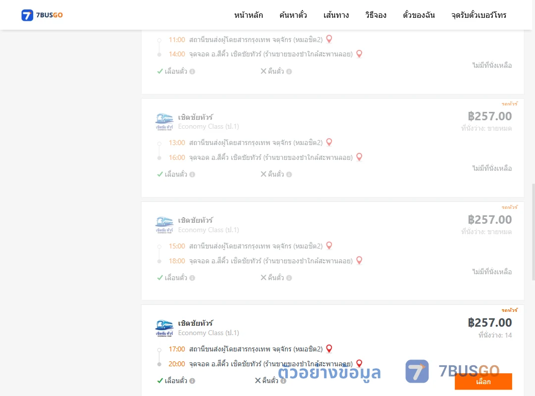The height and width of the screenshot is (396, 535).
Task: Click คืนตั๋ว label in 13:00 trip
Action: (276, 174)
